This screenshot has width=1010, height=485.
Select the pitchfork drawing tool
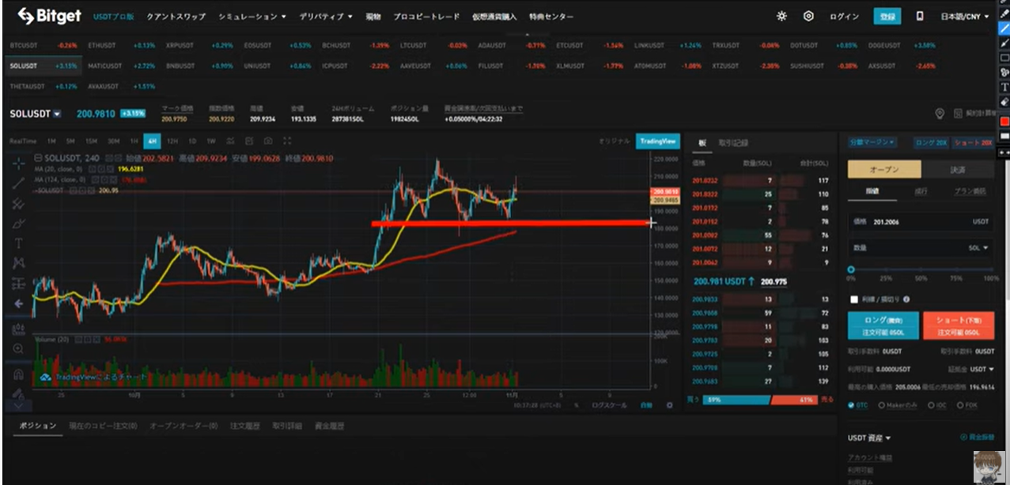coord(19,204)
